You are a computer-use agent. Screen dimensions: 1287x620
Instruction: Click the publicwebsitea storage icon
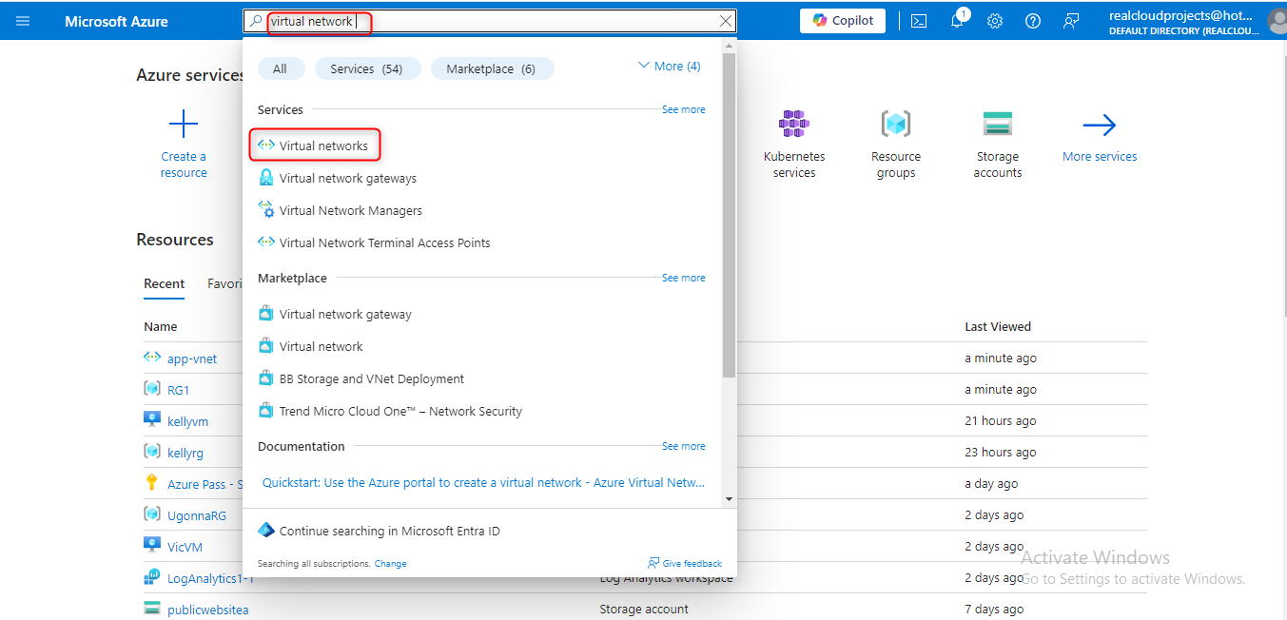[x=152, y=609]
